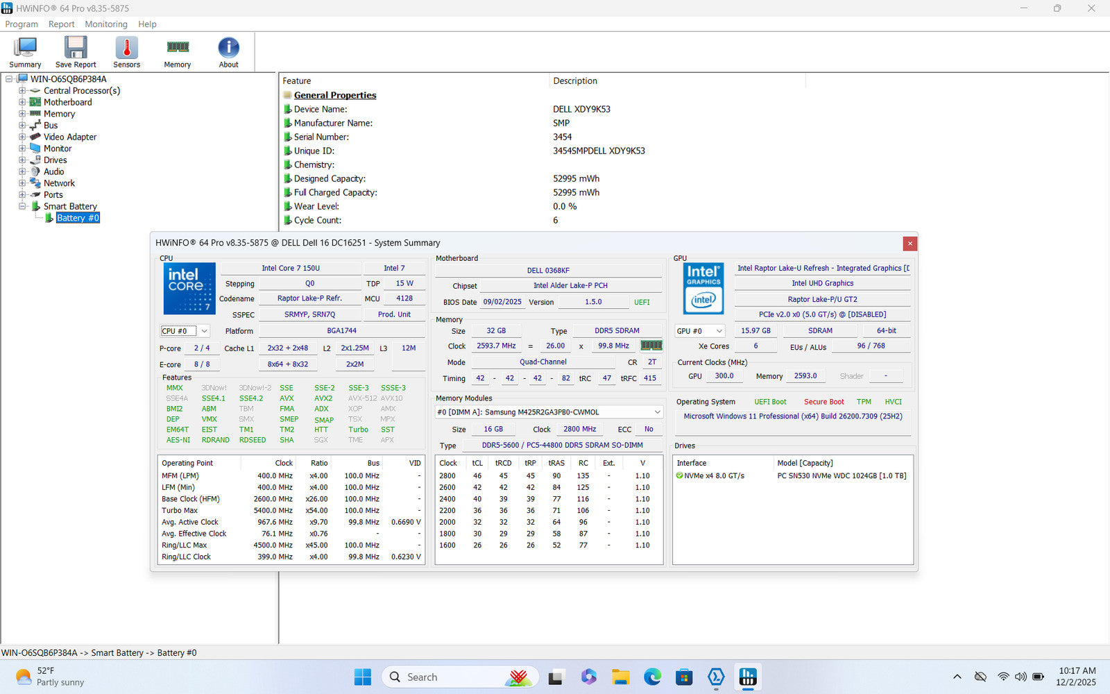1110x694 pixels.
Task: Open the Monitoring menu
Action: (x=106, y=24)
